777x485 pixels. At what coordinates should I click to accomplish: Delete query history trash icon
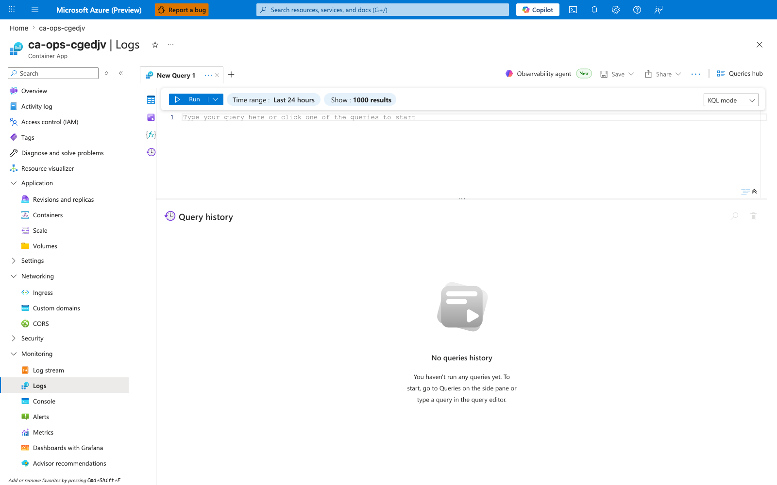point(753,216)
